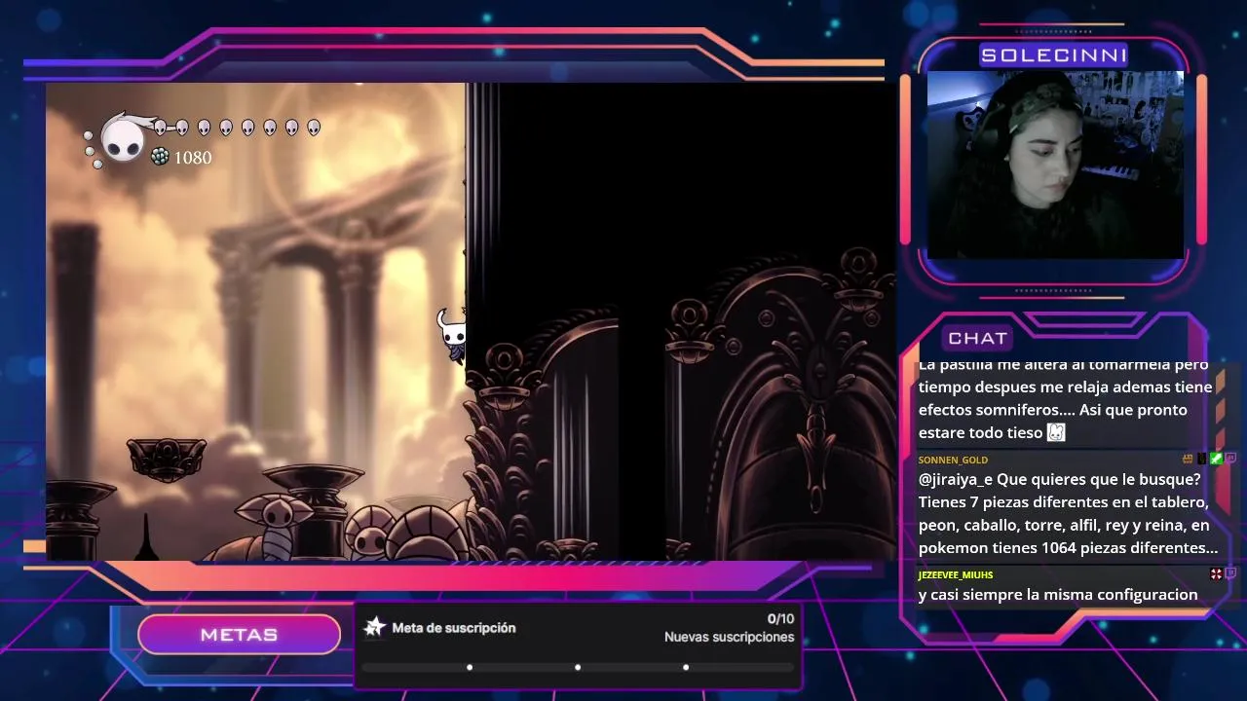Click the red umbrella badge by JEZEEVEE_MIUHS
The height and width of the screenshot is (701, 1247).
(1216, 573)
